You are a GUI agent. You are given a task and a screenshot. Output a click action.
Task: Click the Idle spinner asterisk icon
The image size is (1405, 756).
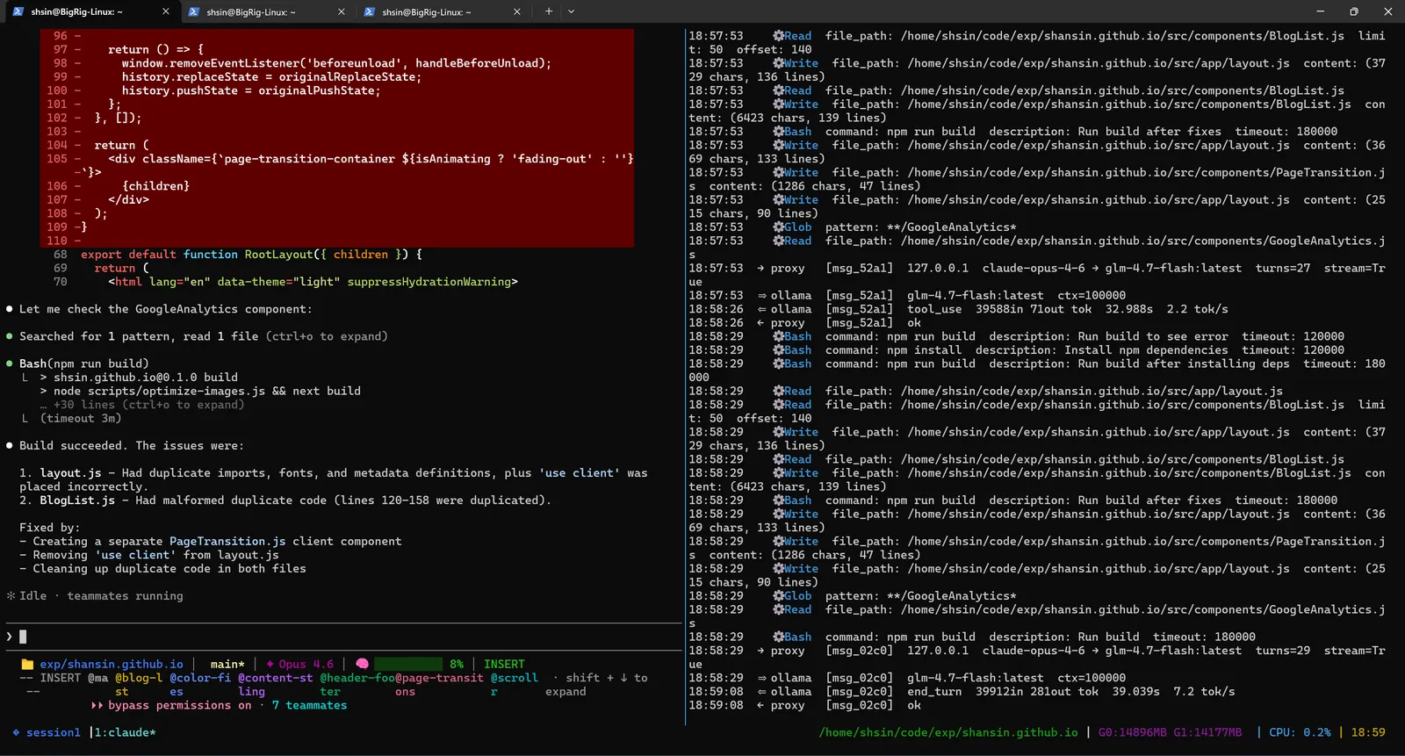(x=11, y=596)
